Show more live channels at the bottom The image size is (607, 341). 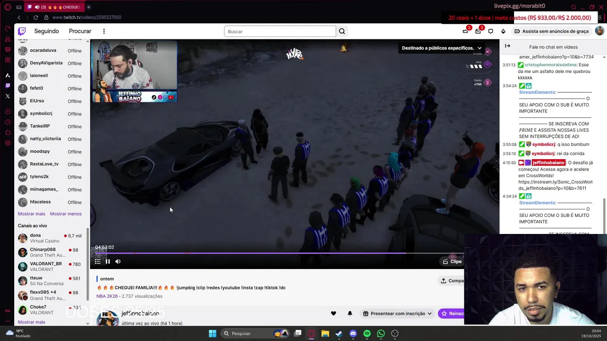click(31, 322)
